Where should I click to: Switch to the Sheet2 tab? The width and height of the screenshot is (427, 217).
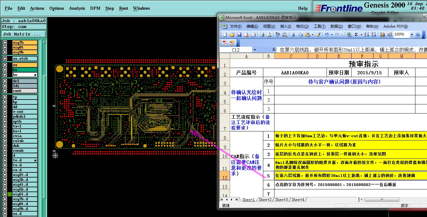(x=265, y=199)
